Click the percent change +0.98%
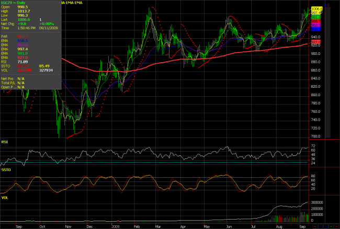The width and height of the screenshot is (340, 229). [47, 24]
